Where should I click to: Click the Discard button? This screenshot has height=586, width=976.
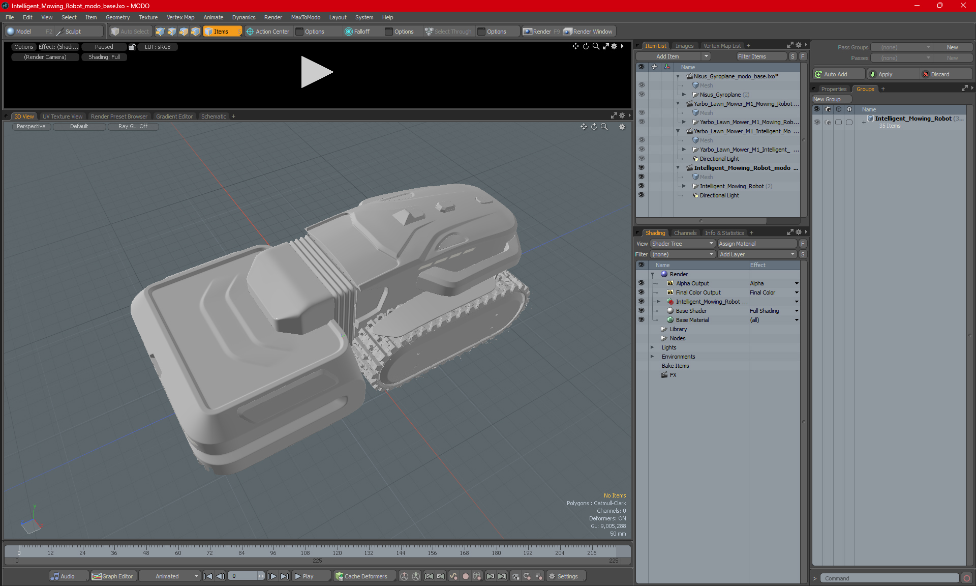tap(947, 74)
